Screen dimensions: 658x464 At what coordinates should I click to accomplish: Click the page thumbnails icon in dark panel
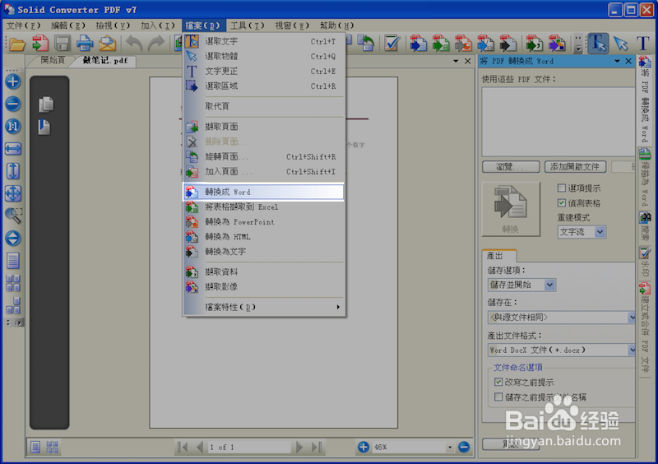pos(46,104)
